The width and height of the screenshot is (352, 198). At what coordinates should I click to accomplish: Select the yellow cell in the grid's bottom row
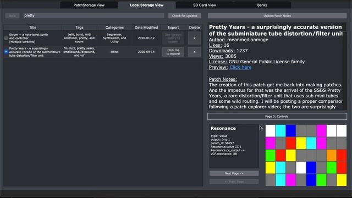point(342,180)
